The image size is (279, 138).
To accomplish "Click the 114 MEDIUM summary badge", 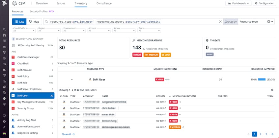I will [x=152, y=55].
